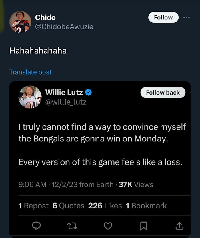Open the share upload icon
The image size is (200, 238).
coord(179,226)
